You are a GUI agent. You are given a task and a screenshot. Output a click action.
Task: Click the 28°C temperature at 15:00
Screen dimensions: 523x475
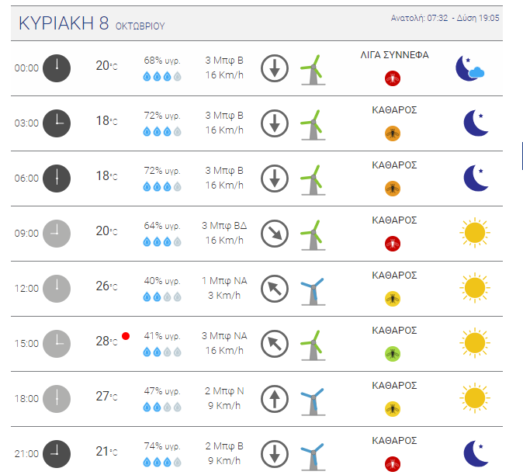click(x=106, y=342)
